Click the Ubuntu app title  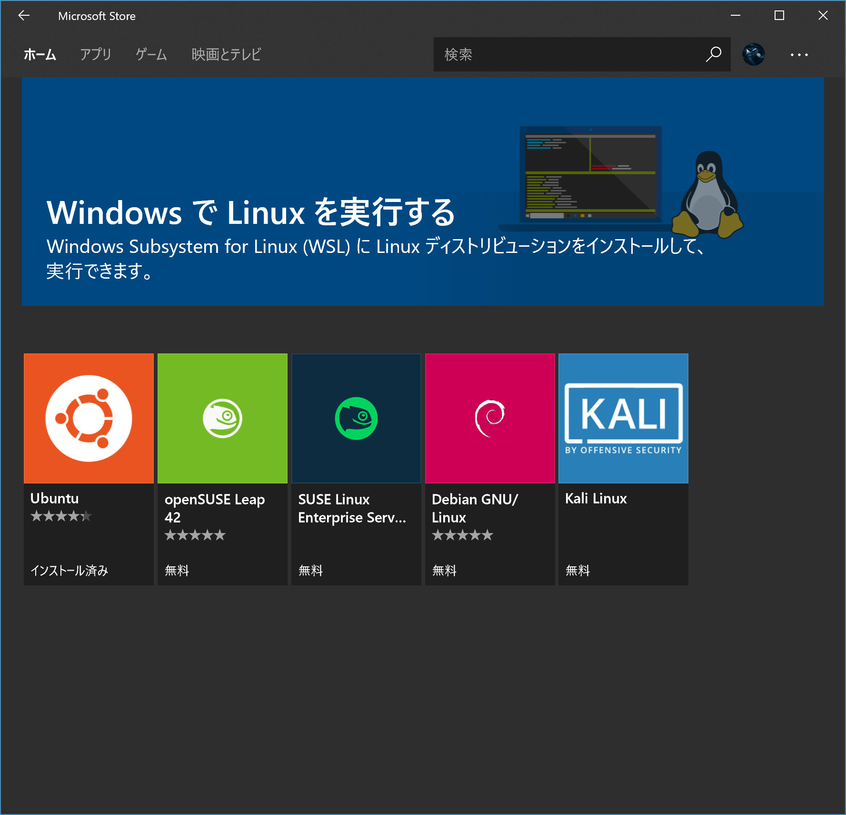tap(55, 498)
